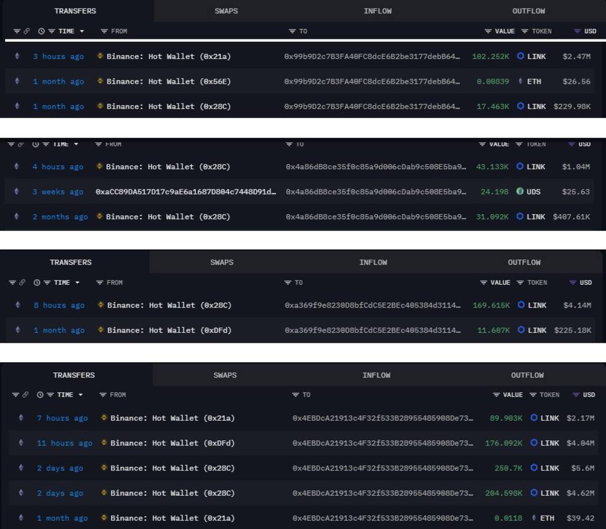This screenshot has width=606, height=529.
Task: Click the clock icon beside TIME in the panel with the 7 hours ago row
Action: tap(40, 395)
